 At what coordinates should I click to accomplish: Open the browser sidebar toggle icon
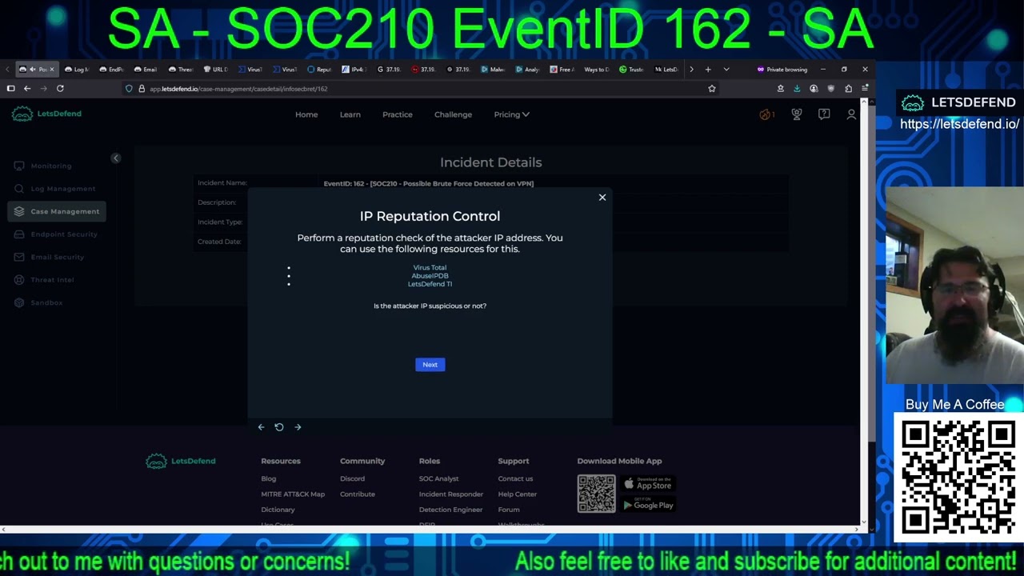(10, 89)
